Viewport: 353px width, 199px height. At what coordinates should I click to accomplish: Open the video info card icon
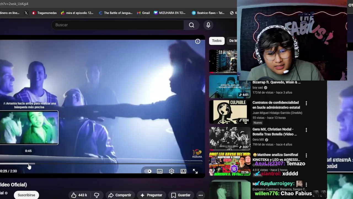(198, 41)
